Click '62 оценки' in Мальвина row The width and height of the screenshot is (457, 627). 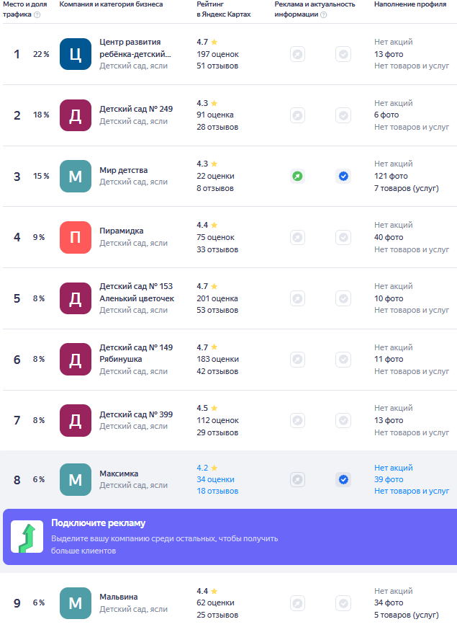[215, 603]
